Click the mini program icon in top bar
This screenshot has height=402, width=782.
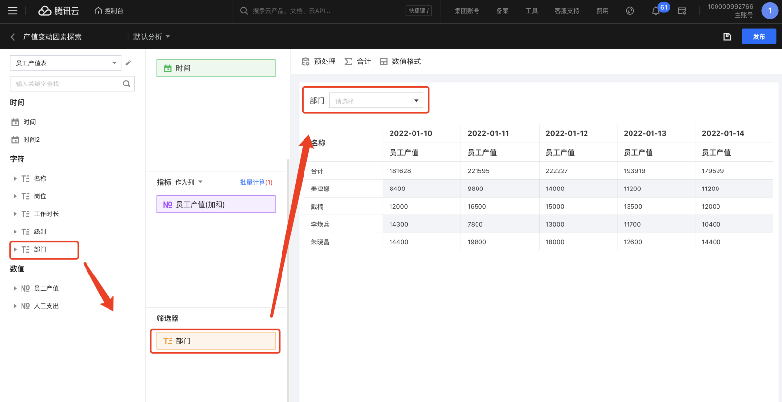tap(630, 11)
